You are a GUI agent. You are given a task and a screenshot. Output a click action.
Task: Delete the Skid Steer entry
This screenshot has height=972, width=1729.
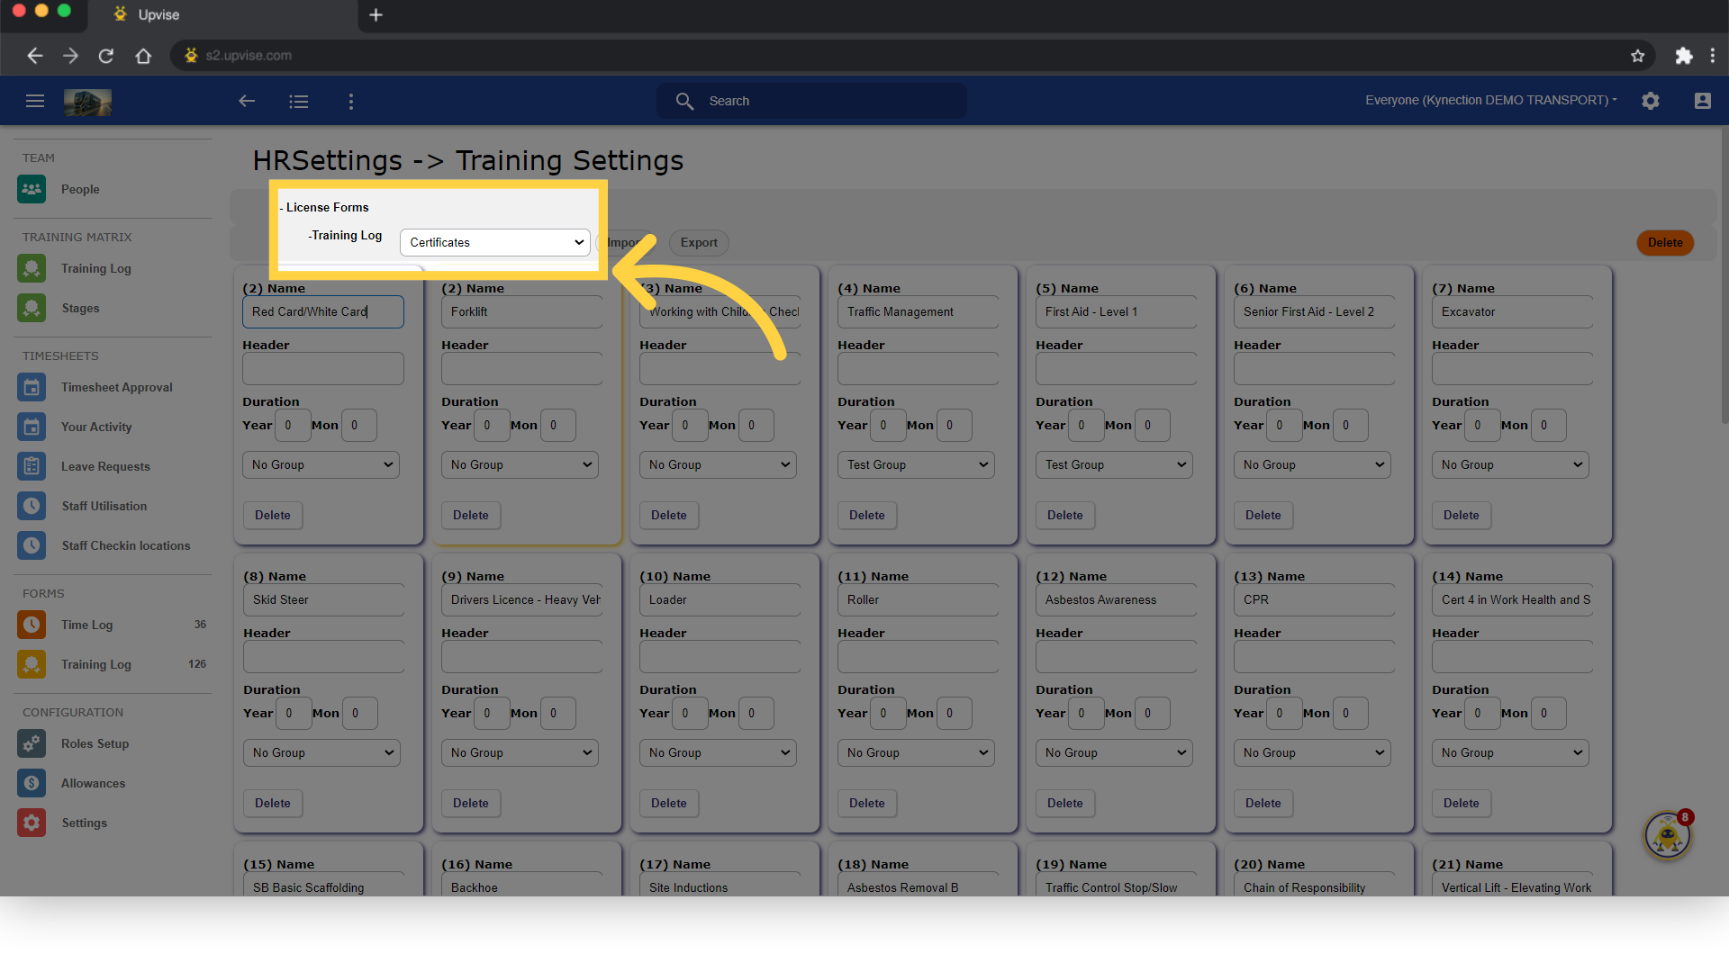[x=272, y=803]
